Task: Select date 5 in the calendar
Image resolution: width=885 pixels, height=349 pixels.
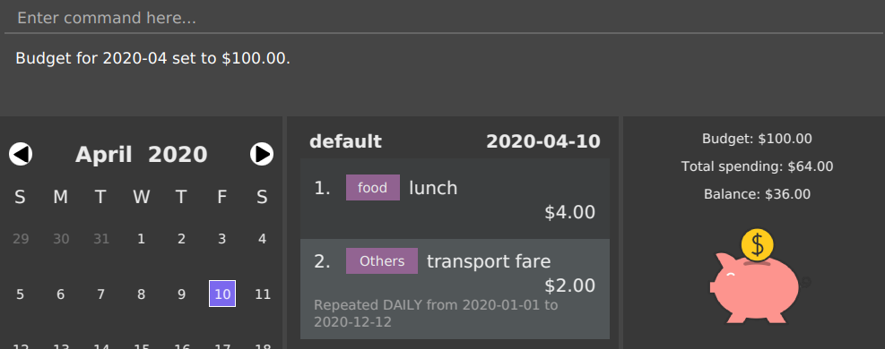Action: [21, 294]
